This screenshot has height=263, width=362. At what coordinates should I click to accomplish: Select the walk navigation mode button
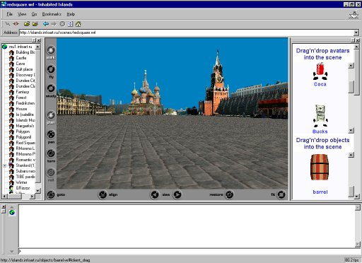[x=51, y=50]
